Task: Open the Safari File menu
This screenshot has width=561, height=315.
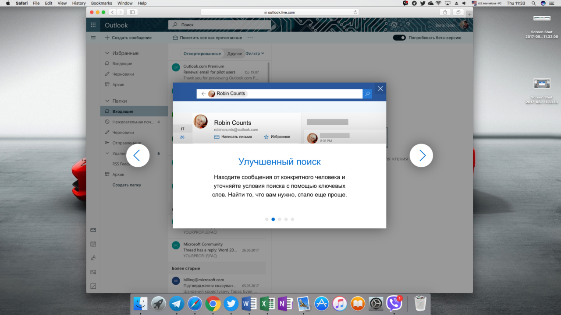Action: click(36, 3)
